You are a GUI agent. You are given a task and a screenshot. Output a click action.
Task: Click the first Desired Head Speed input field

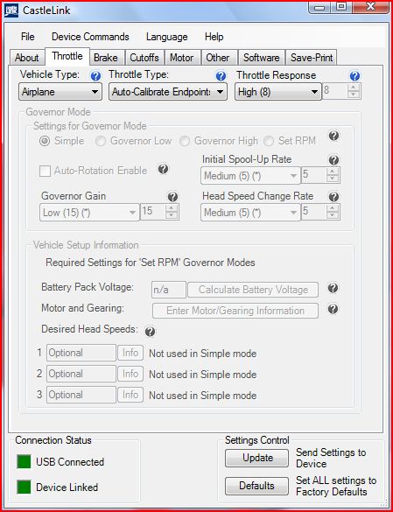81,353
